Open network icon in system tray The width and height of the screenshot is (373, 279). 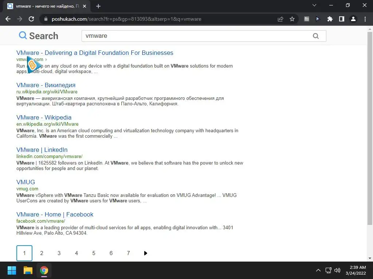(329, 270)
